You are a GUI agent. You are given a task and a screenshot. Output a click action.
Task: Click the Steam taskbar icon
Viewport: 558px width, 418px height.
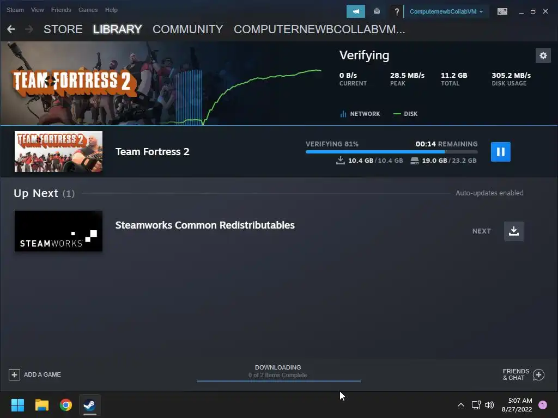tap(90, 405)
